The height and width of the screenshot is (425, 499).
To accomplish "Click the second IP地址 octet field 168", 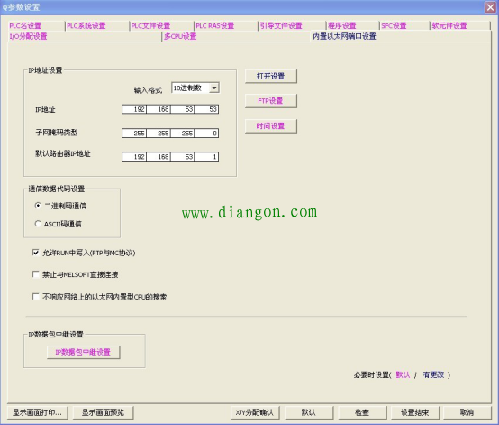I will point(159,109).
